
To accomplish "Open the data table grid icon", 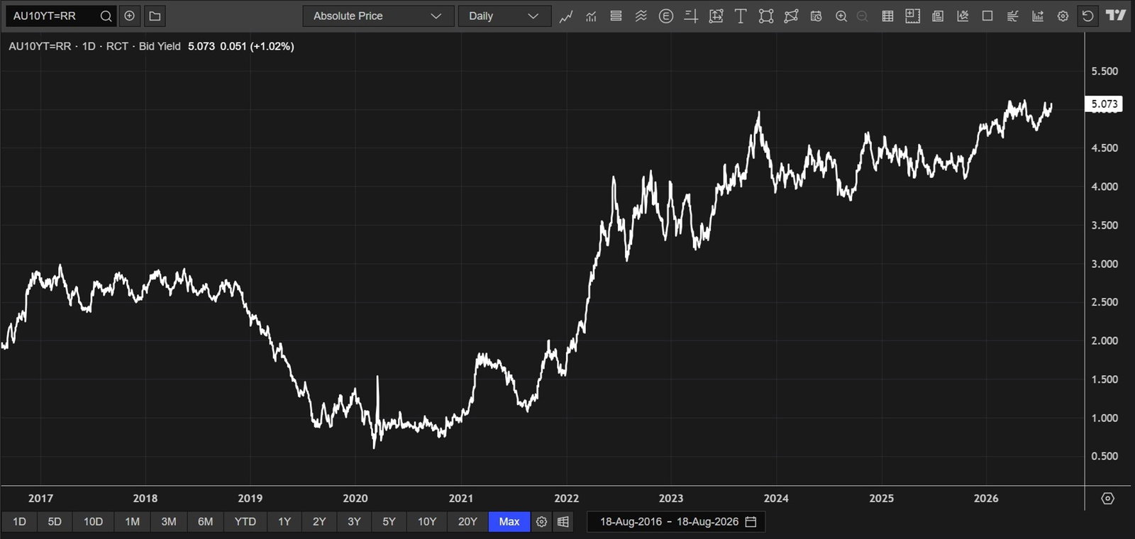I will (887, 16).
